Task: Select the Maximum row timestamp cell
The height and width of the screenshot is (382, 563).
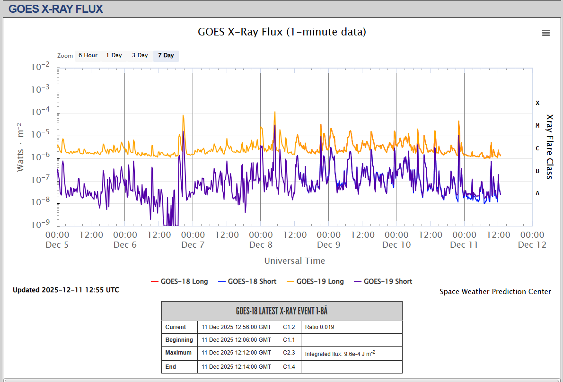Action: pos(237,353)
